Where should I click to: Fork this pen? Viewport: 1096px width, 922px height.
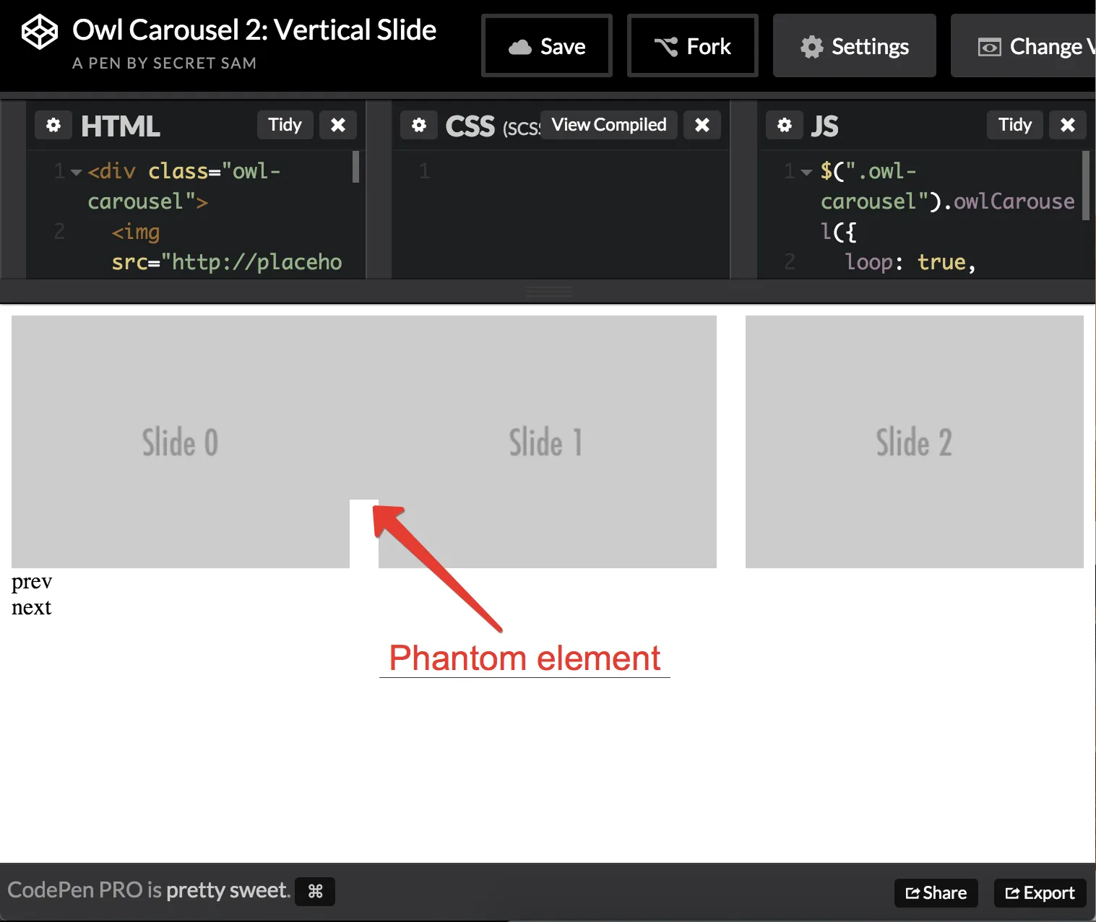pyautogui.click(x=693, y=45)
